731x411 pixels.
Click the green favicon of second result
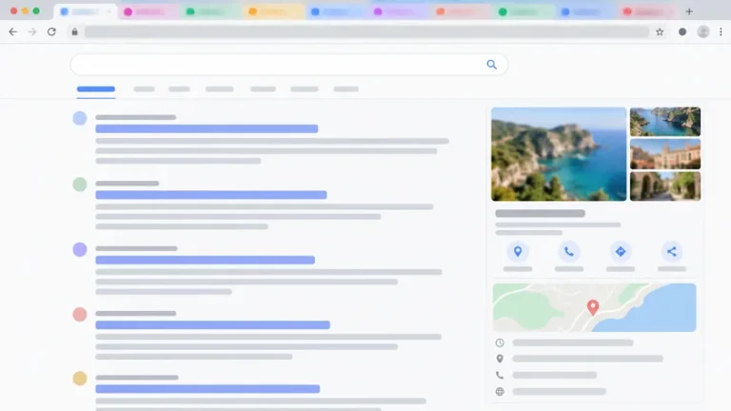(80, 184)
